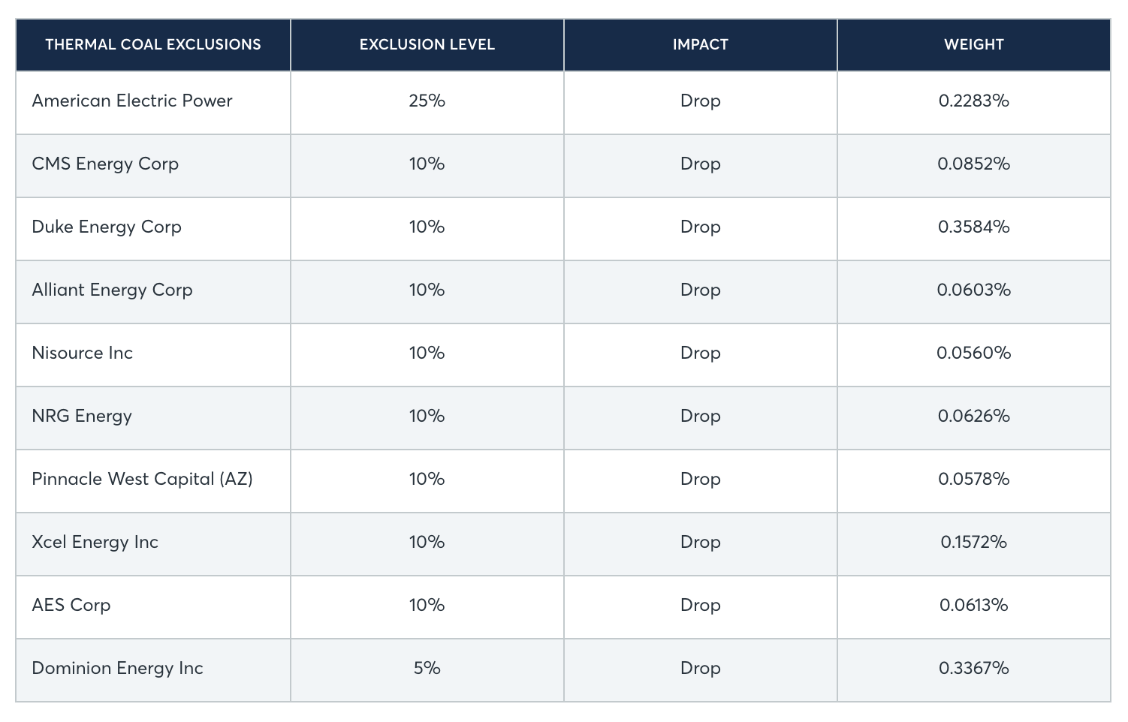1128x722 pixels.
Task: Click Pinnacle West Capital (AZ) cell
Action: 142,480
